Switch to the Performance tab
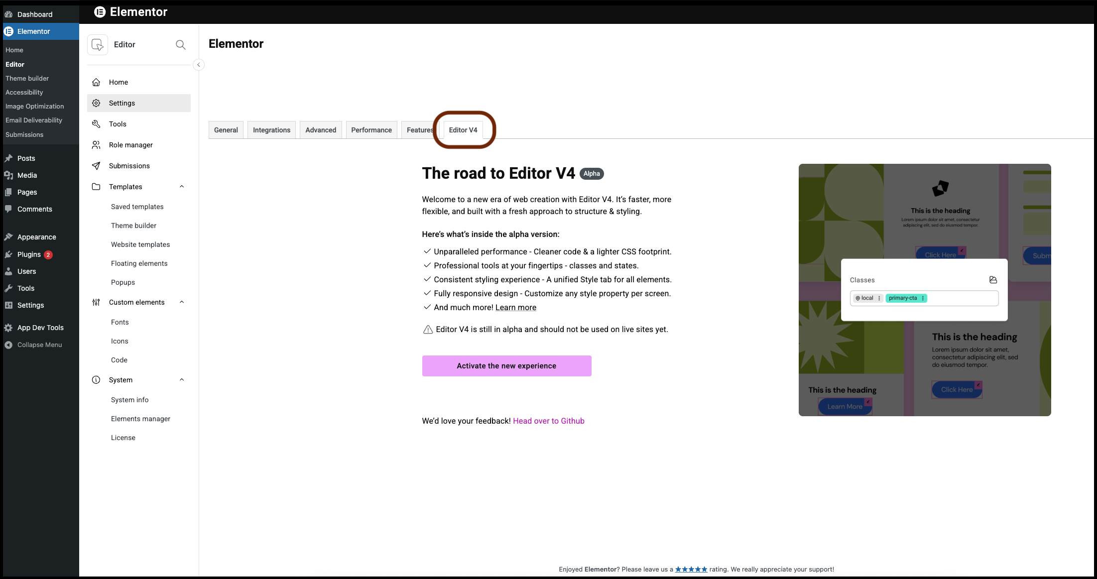1097x579 pixels. [371, 130]
